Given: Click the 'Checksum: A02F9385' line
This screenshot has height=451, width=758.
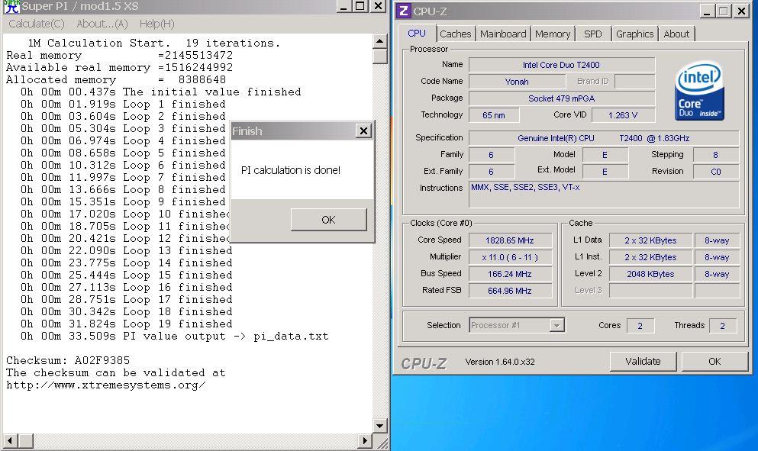Looking at the screenshot, I should coord(68,361).
